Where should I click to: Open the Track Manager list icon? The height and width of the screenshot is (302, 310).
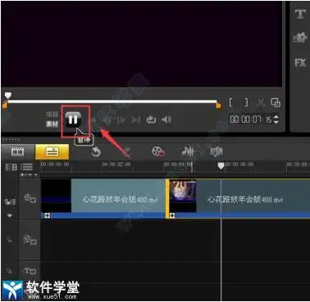(x=26, y=167)
